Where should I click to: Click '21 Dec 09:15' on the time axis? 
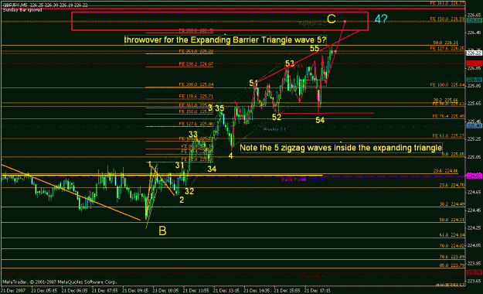tap(135, 291)
